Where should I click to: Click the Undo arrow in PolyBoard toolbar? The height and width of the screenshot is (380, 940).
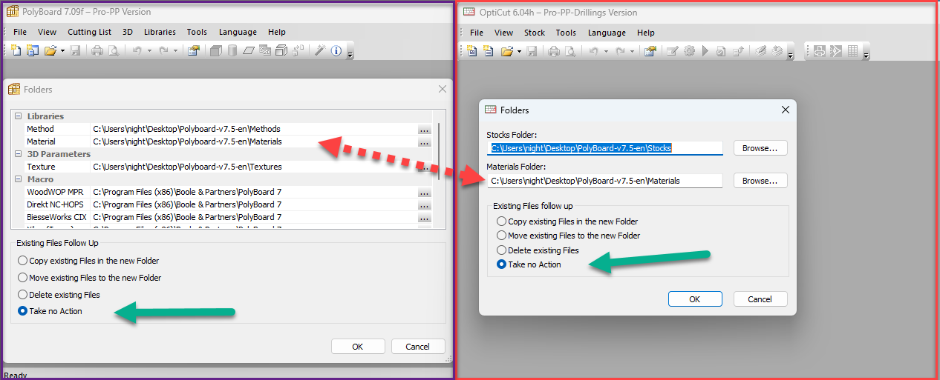coord(137,50)
